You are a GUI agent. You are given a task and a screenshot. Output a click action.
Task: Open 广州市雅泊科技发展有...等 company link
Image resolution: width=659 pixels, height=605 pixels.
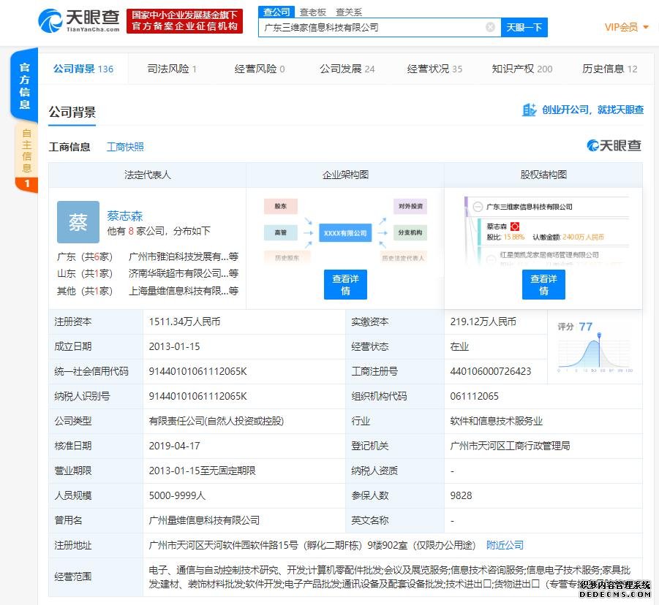184,256
